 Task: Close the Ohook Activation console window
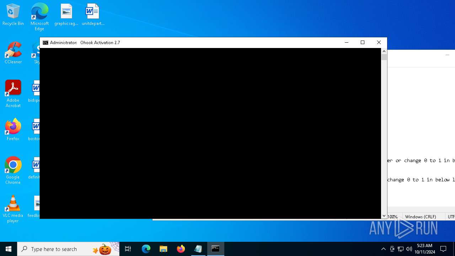[379, 43]
